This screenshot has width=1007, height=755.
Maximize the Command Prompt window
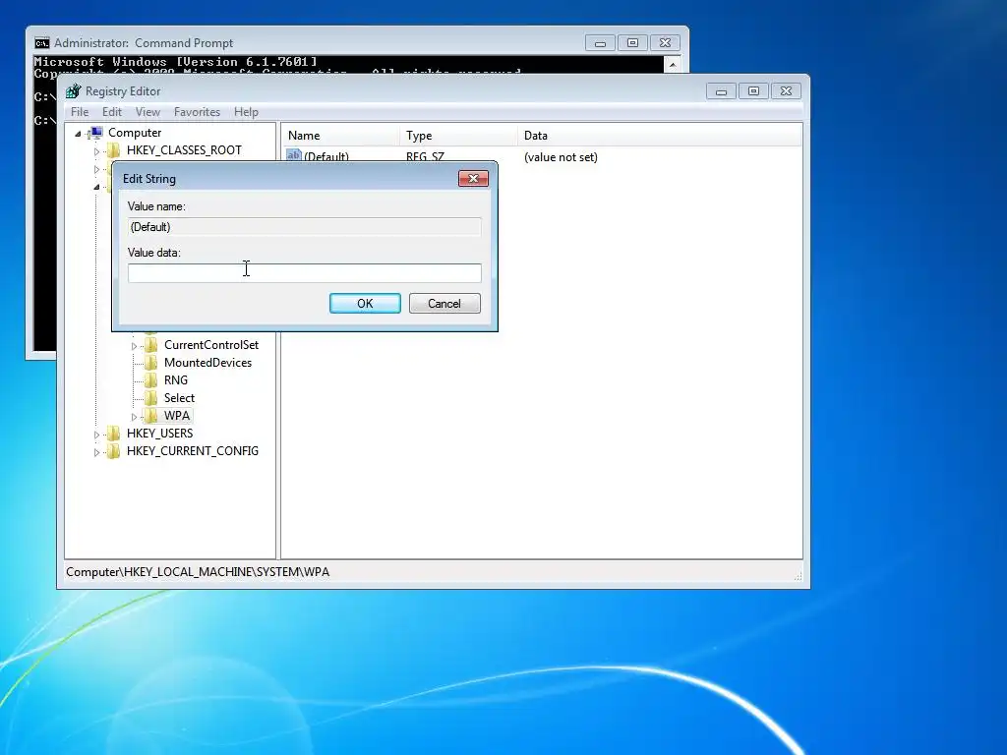632,43
